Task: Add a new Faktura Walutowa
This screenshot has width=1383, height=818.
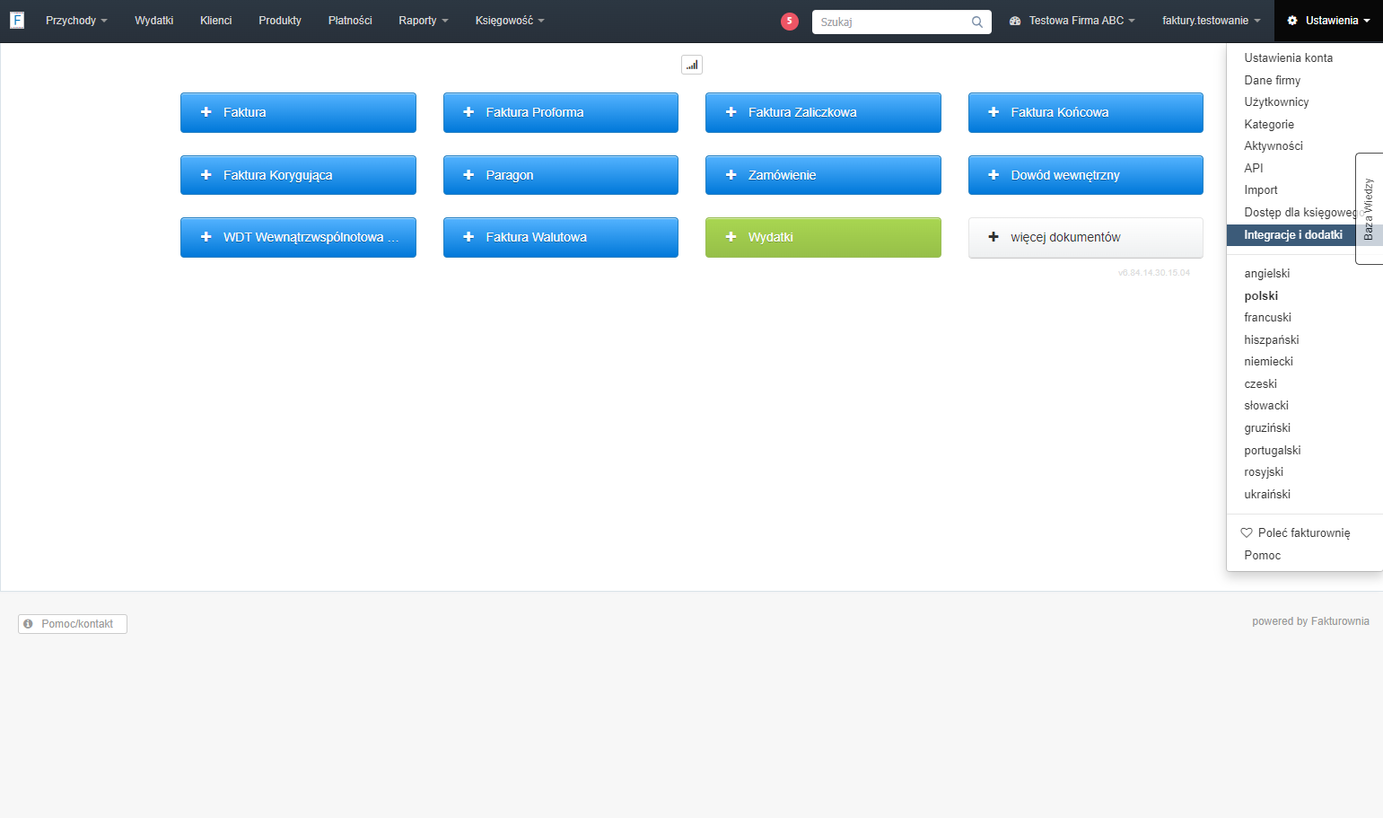Action: [x=561, y=237]
